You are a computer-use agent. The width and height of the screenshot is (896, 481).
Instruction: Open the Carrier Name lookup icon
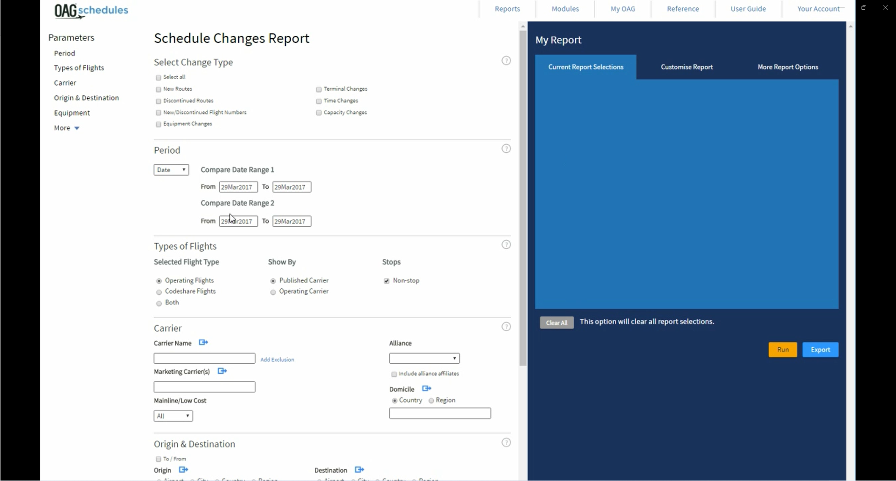coord(203,343)
